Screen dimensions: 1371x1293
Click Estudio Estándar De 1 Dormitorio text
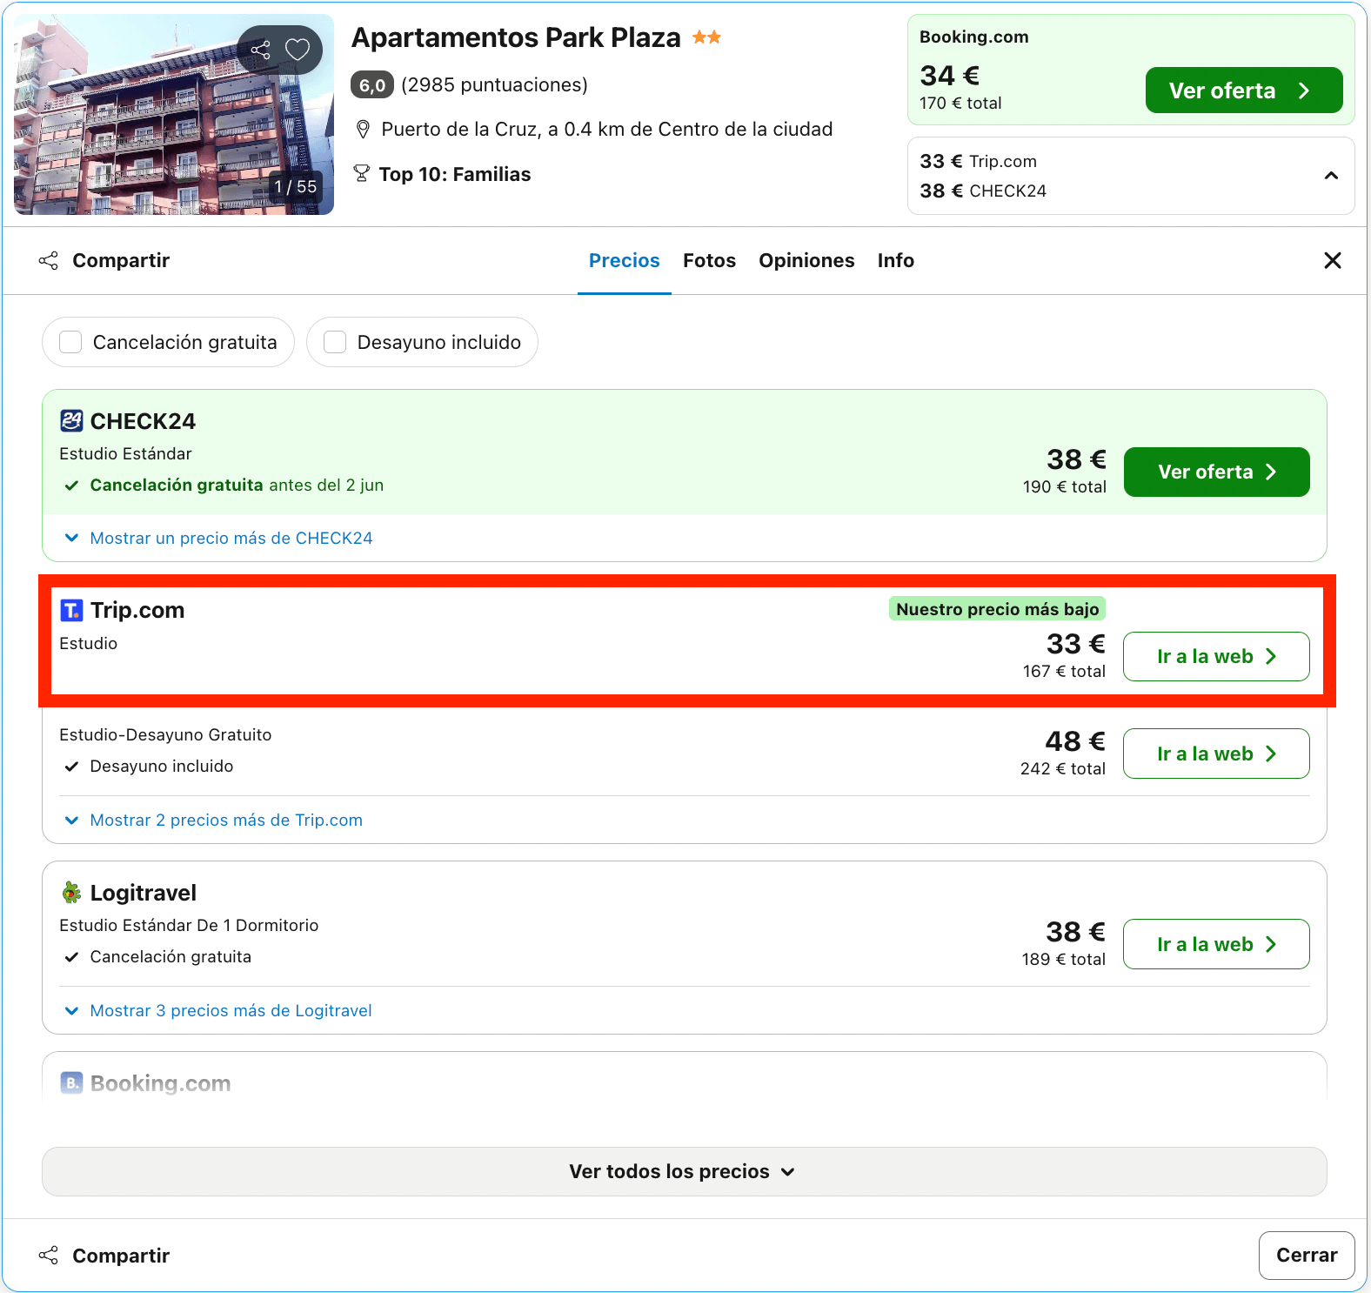[x=189, y=925]
